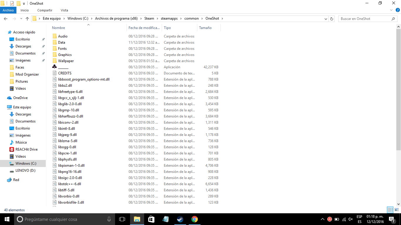Select the libfreetype-6.dll file name
401x225 pixels.
[x=70, y=92]
